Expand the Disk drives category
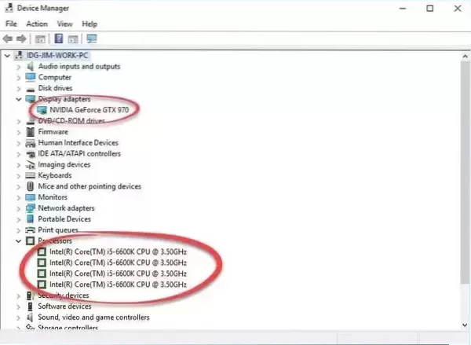471x345 pixels. [x=19, y=89]
